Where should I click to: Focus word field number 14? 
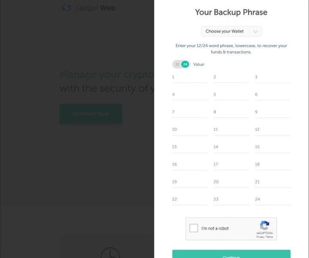pyautogui.click(x=231, y=147)
